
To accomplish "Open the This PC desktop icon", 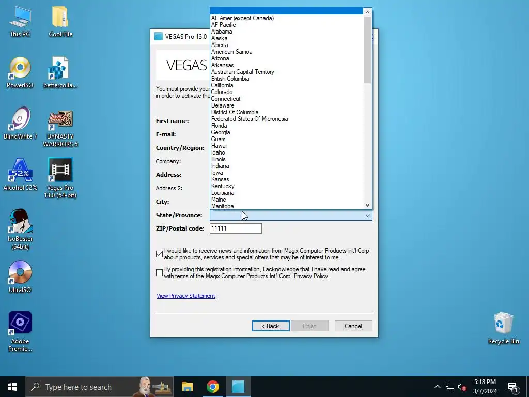I will (x=20, y=21).
